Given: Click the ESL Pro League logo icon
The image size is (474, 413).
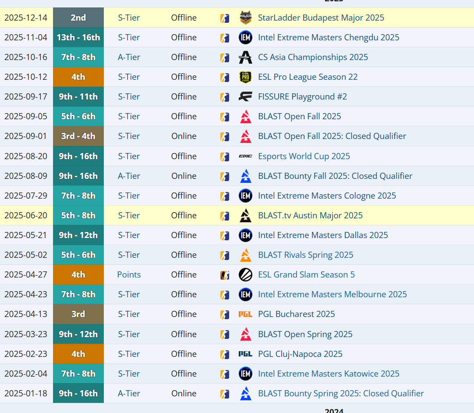Looking at the screenshot, I should [x=245, y=77].
